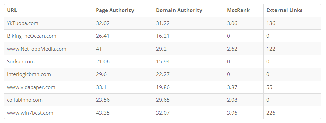Select the 2.62 MozRank cell
This screenshot has height=123, width=326.
[232, 49]
